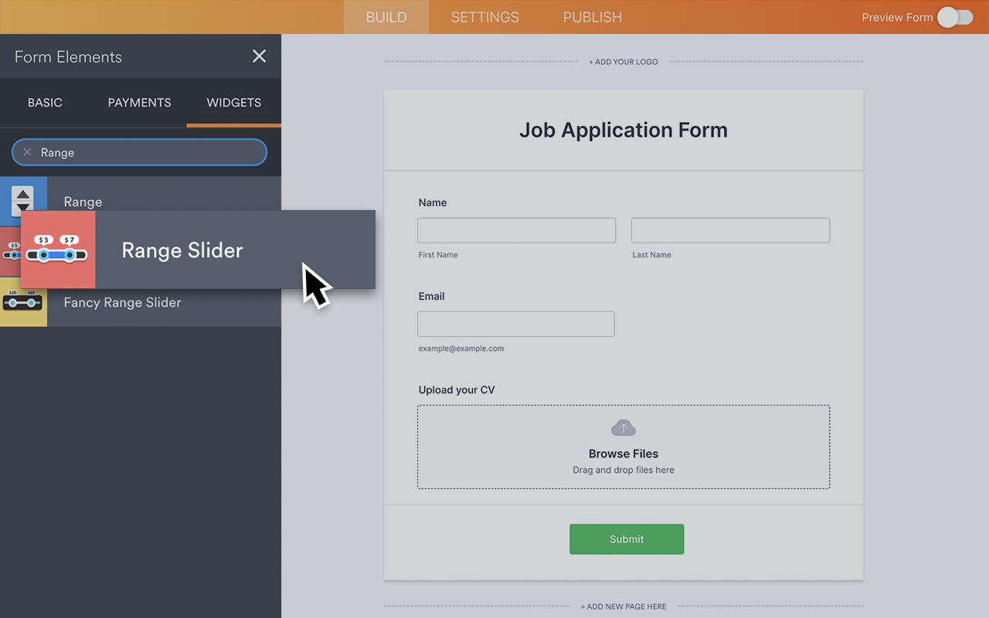Click the ADD YOUR LOGO link
989x618 pixels.
tap(624, 61)
